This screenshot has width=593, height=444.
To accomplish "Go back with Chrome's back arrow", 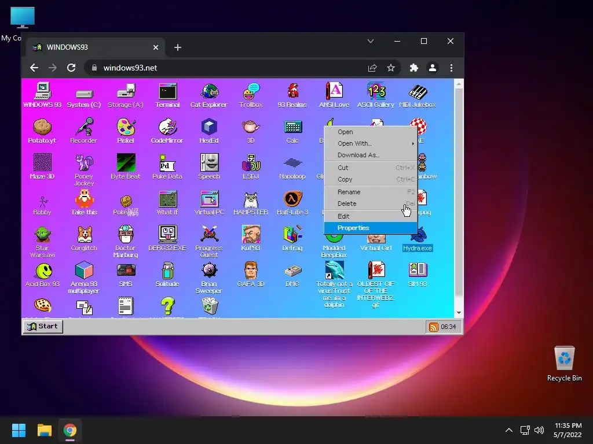I will 34,68.
